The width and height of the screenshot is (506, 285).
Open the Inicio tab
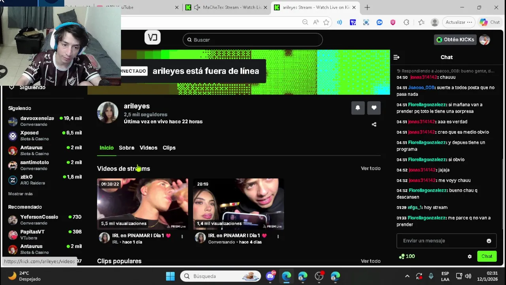tap(106, 148)
